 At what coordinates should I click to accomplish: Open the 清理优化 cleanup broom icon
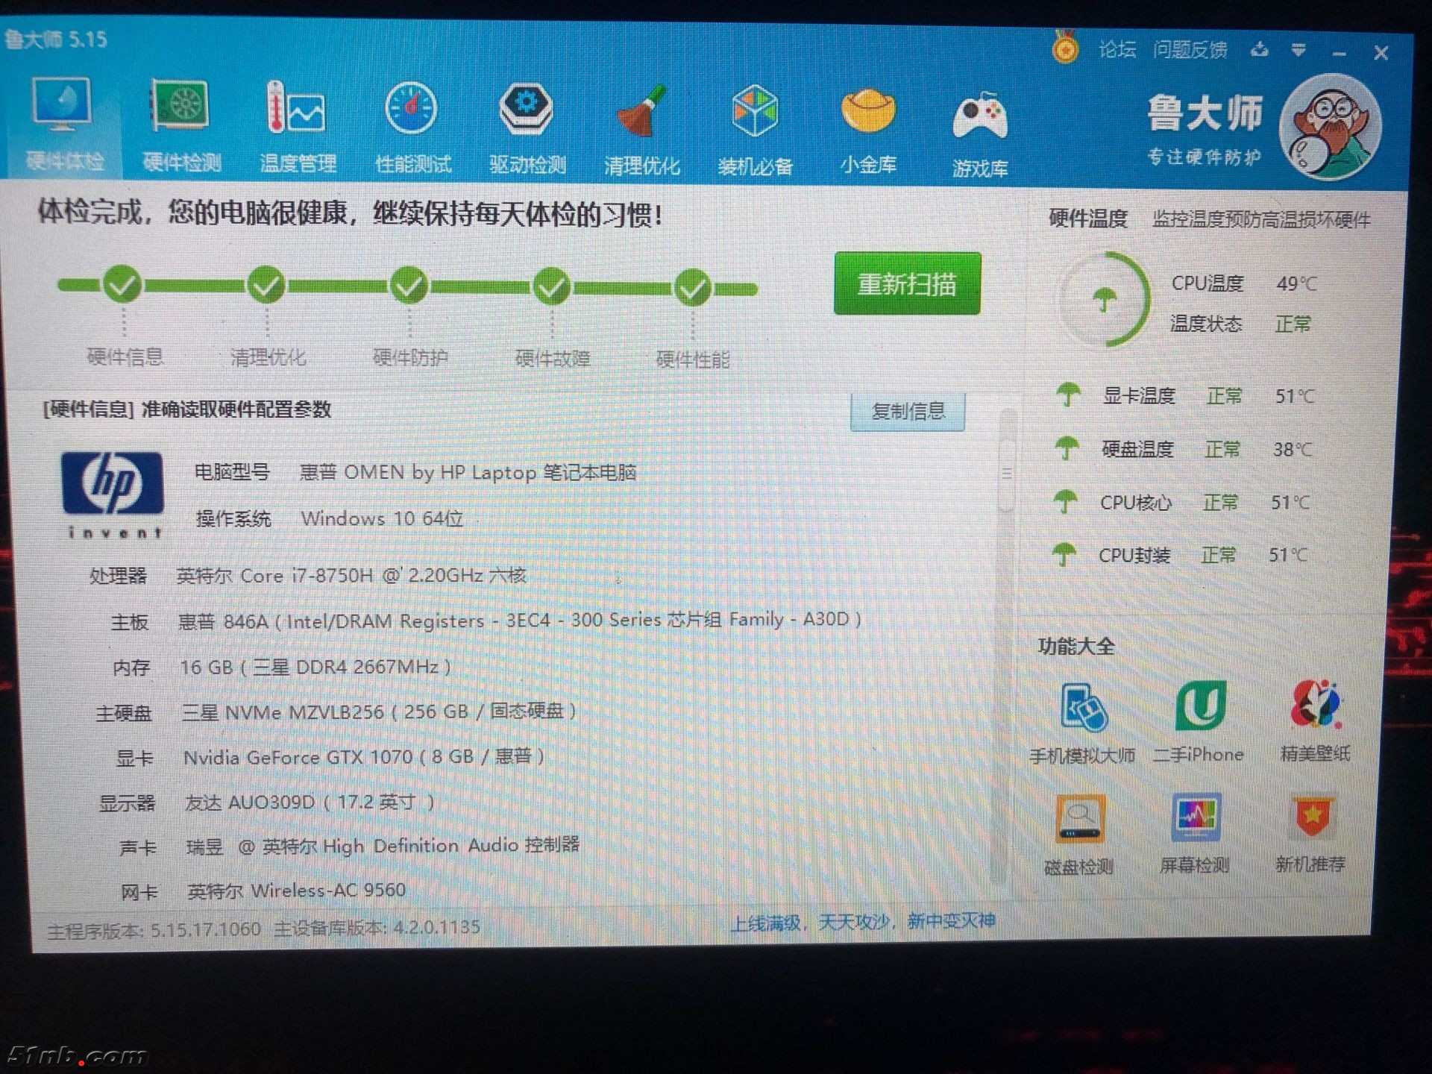[641, 112]
